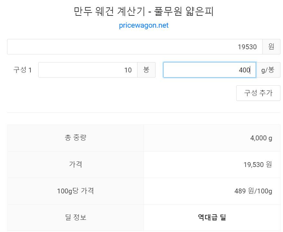283x232 pixels.
Task: Select the 딜 정보 row header
Action: click(75, 218)
